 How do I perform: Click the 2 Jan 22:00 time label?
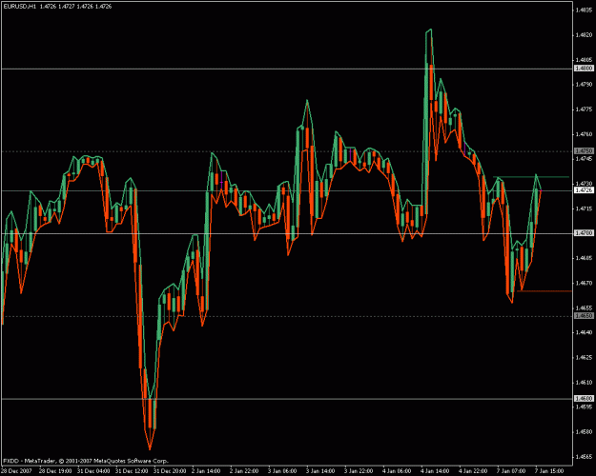(244, 471)
